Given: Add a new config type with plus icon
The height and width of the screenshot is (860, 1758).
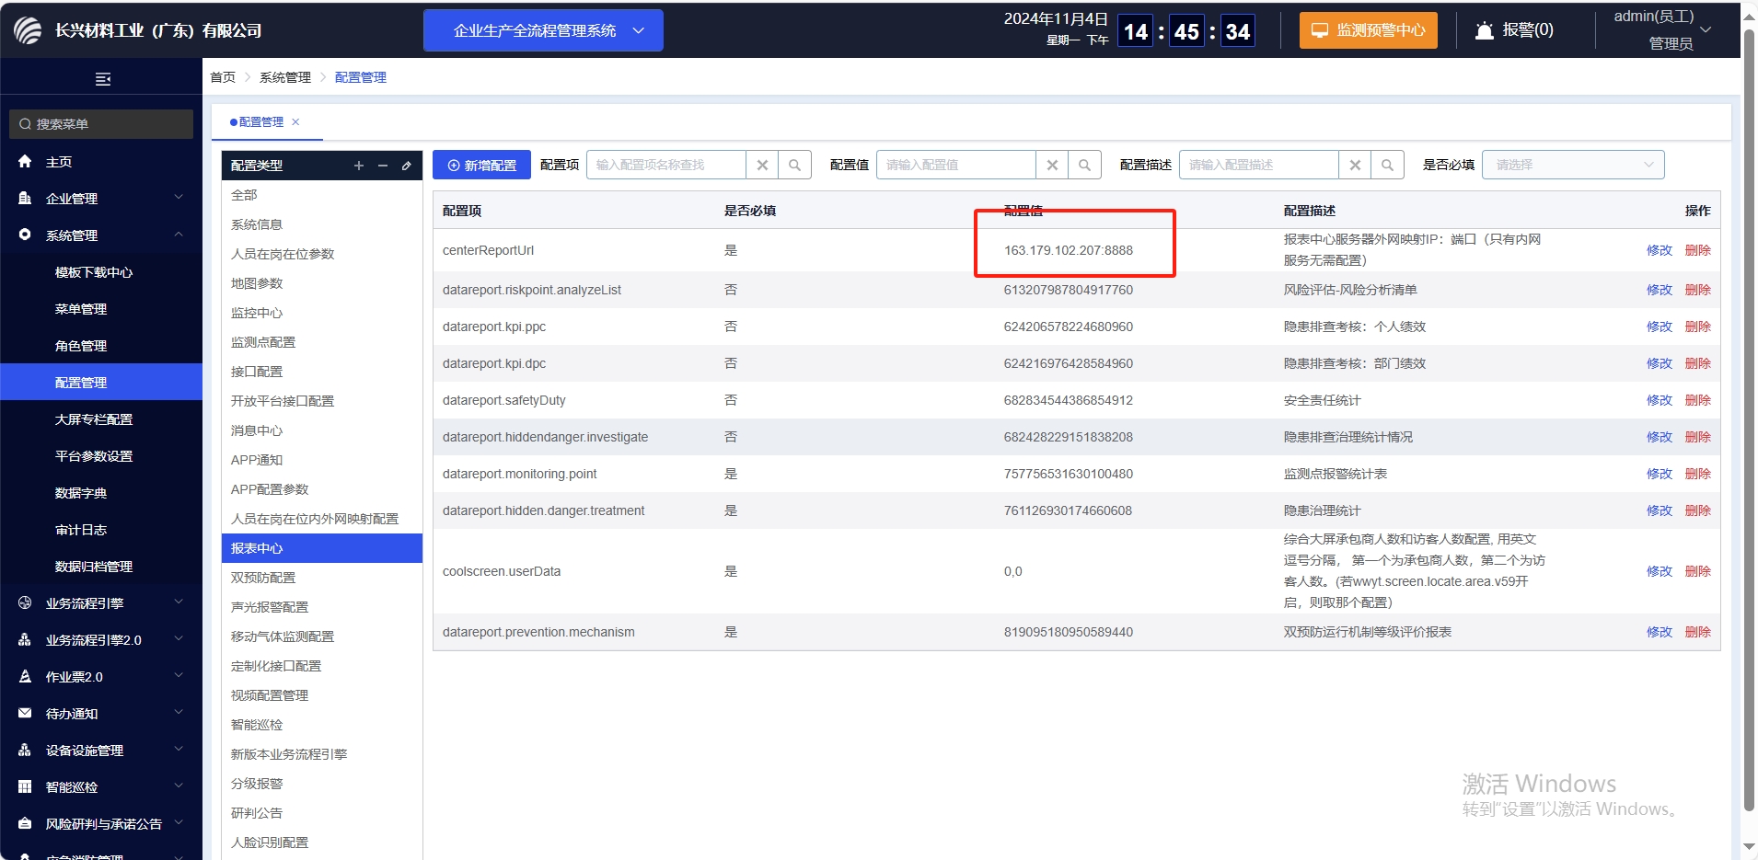Looking at the screenshot, I should 359,166.
